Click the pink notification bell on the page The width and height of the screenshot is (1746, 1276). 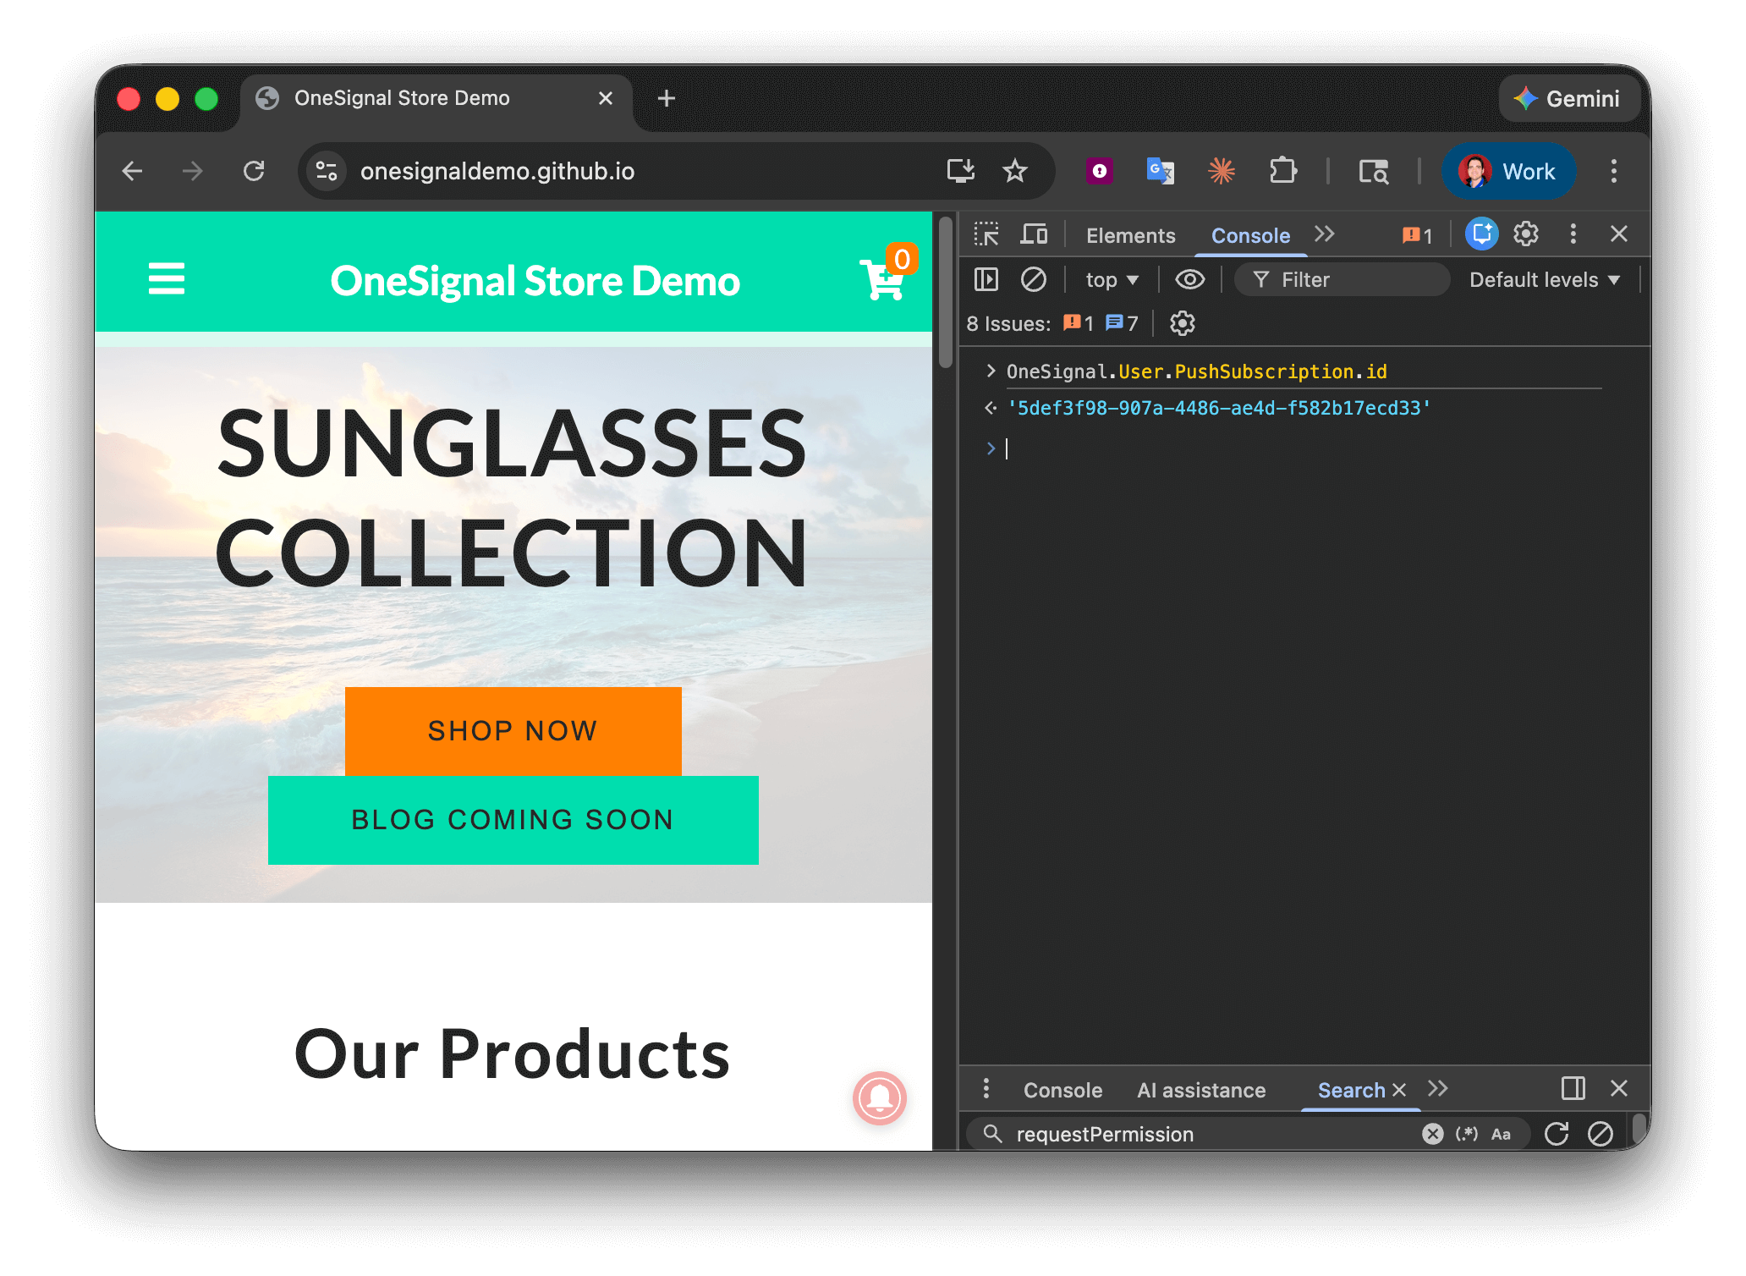880,1100
